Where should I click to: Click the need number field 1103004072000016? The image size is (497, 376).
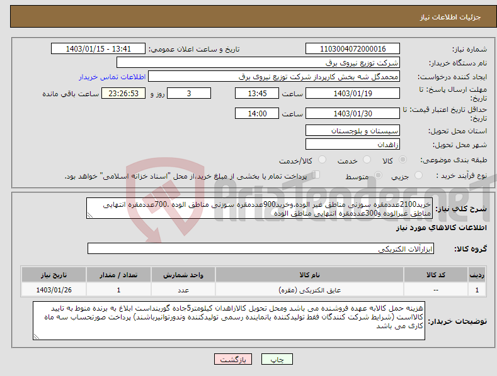coord(353,49)
